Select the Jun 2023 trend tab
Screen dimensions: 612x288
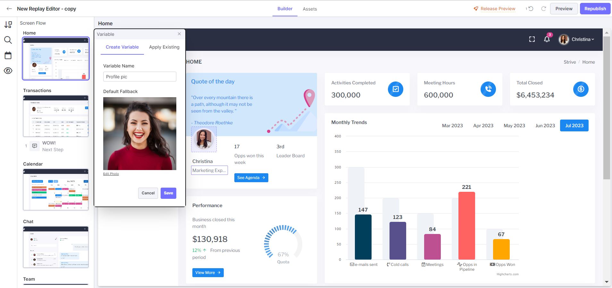coord(545,126)
